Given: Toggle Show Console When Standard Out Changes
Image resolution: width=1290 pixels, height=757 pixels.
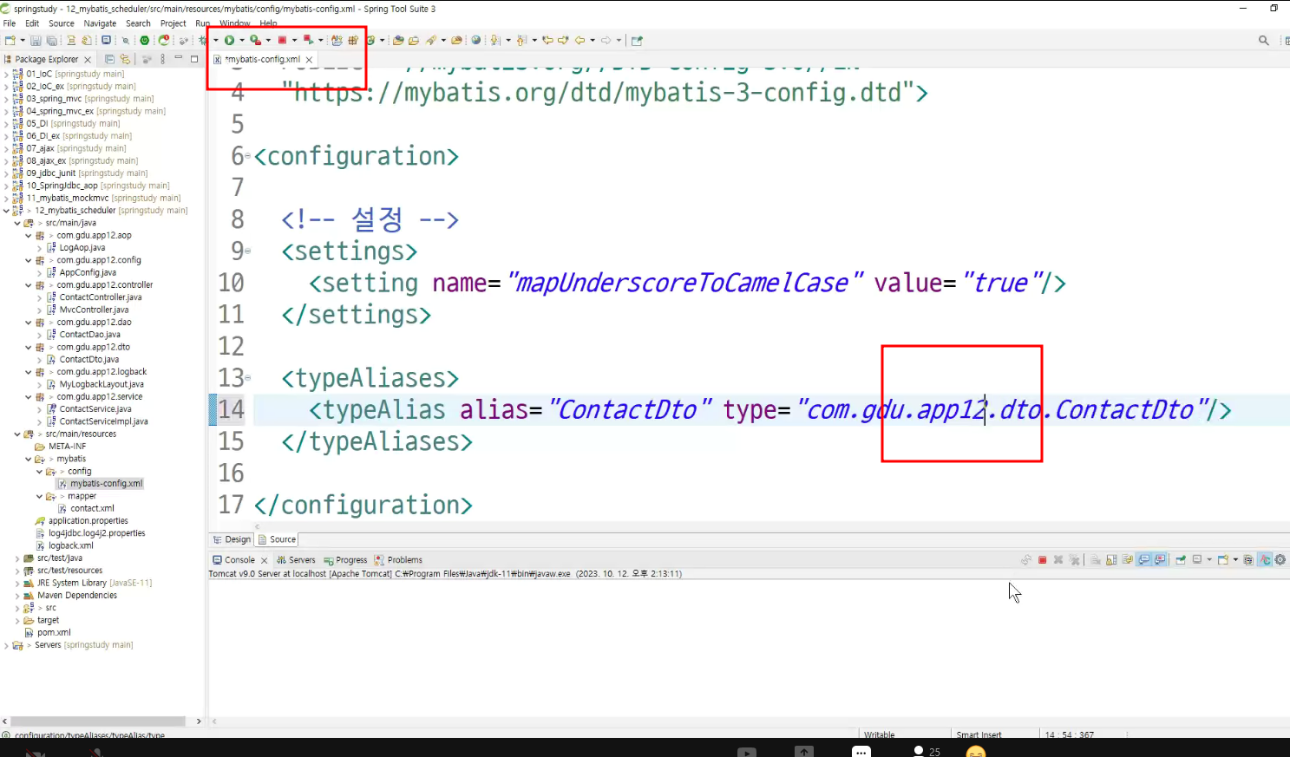Looking at the screenshot, I should point(1144,560).
